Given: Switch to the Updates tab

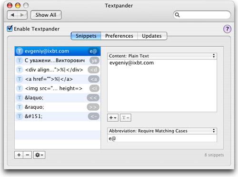Looking at the screenshot, I should tap(152, 36).
